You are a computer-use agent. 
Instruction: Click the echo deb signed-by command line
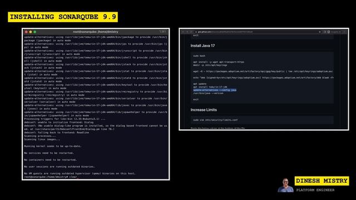coord(263,78)
